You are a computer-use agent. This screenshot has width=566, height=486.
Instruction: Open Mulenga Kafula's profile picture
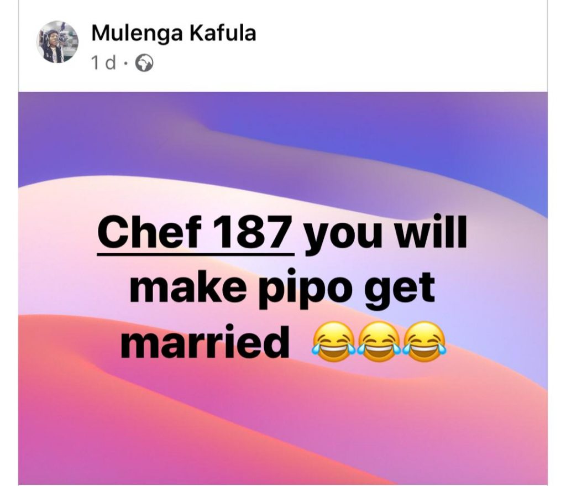[57, 41]
